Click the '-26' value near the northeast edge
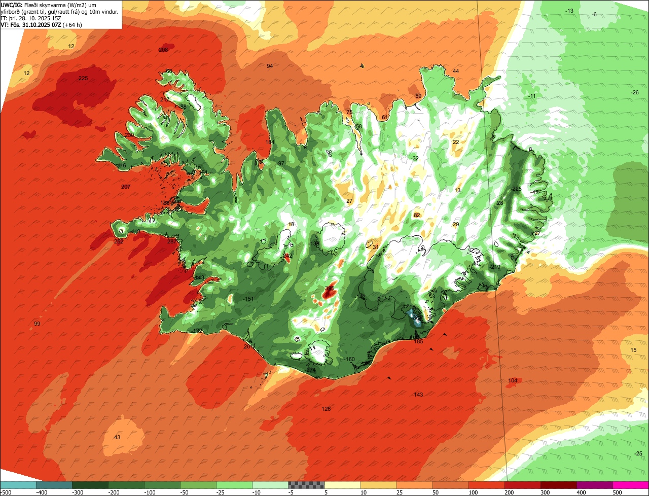Screen dimensions: 649x496 click(635, 93)
